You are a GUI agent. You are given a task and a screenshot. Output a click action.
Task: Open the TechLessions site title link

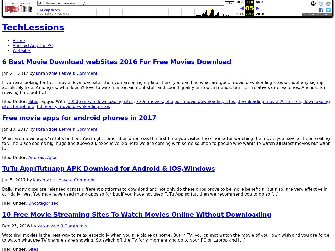[x=33, y=27]
